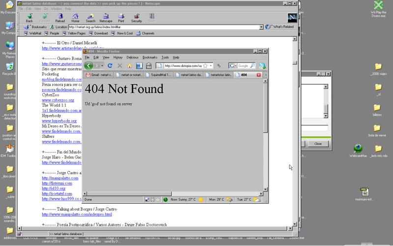Open Netscape Security toolbar button
Viewport: 393px width, 246px height.
(137, 18)
